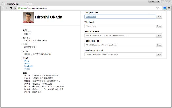Screen dimensions: 172x108
Task: Open a new tab
Action: (30, 4)
